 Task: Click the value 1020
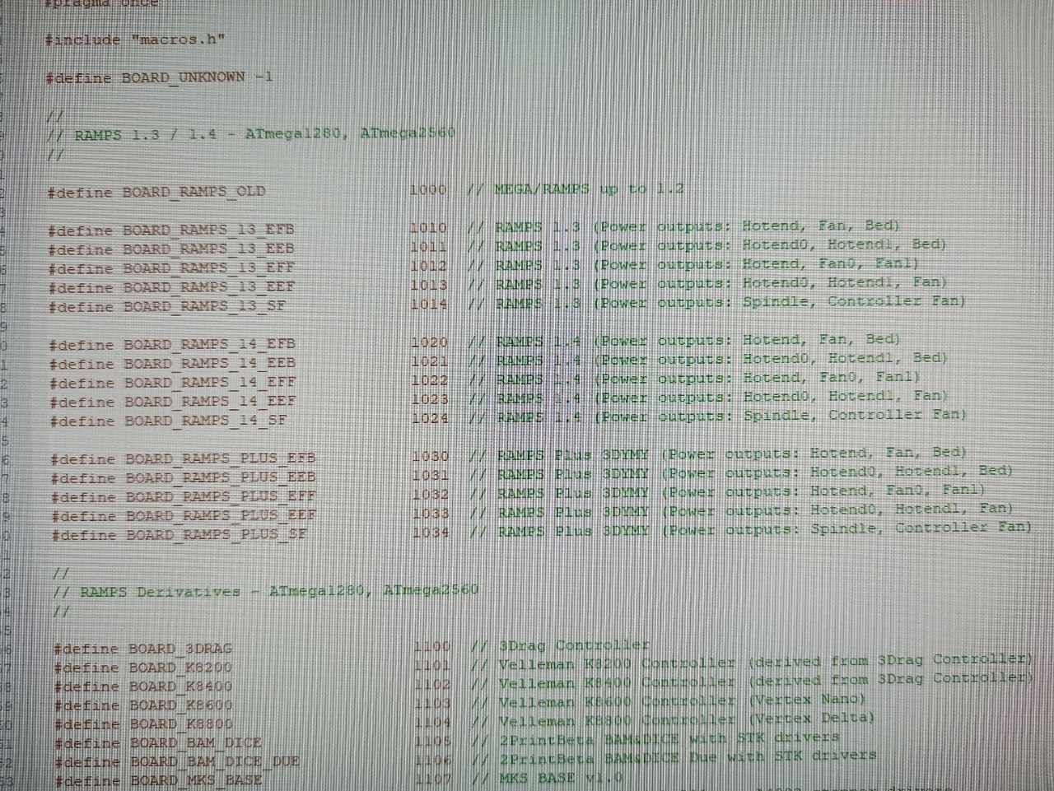[x=430, y=342]
